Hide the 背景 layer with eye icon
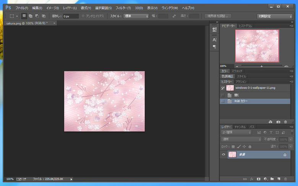298x186 pixels. 223,155
